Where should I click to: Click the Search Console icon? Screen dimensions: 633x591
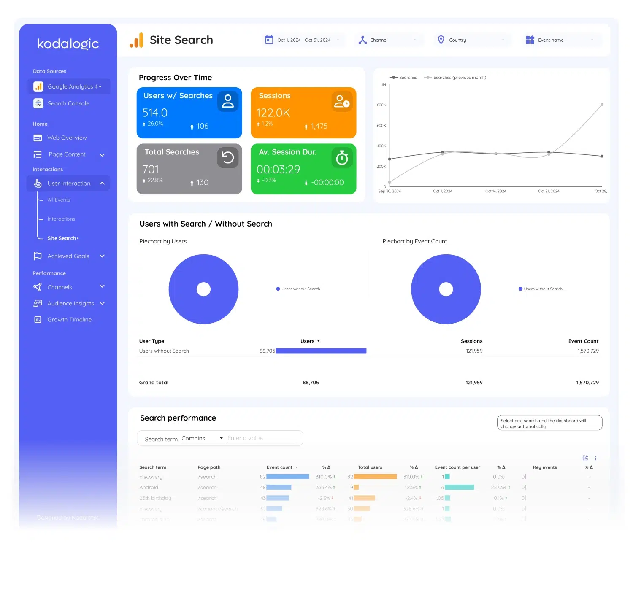pos(38,103)
